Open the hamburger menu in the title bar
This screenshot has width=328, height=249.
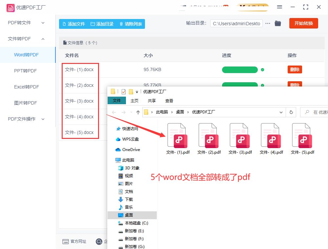tap(279, 7)
